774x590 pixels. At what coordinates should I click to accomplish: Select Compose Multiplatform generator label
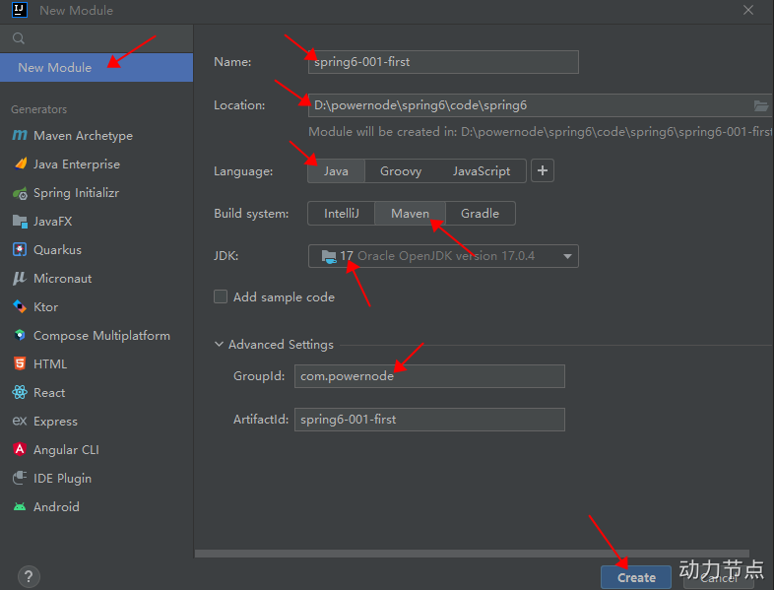coord(101,336)
